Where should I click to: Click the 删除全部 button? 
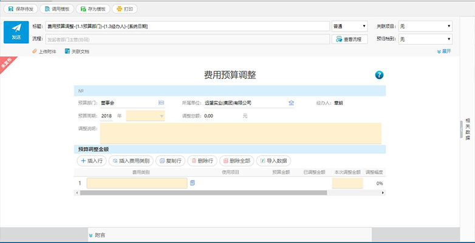(x=237, y=161)
